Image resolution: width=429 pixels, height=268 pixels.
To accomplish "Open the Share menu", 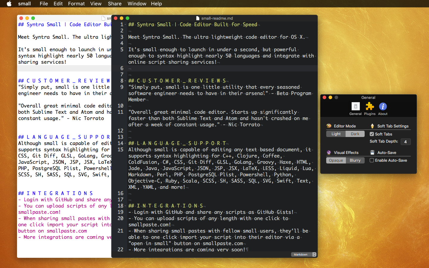I will pyautogui.click(x=115, y=4).
